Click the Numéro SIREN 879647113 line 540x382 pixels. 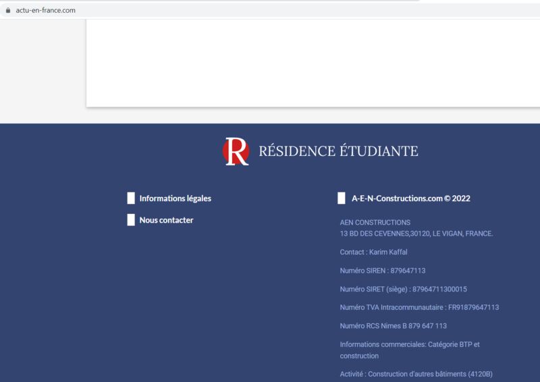pos(382,271)
